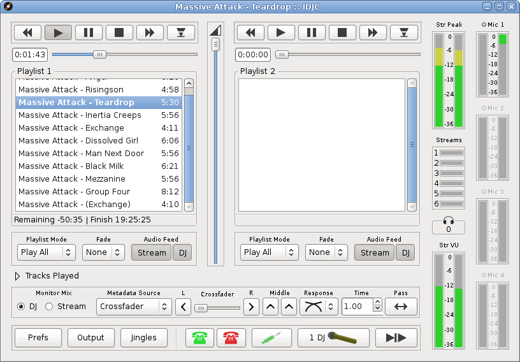The height and width of the screenshot is (362, 520).
Task: Rewind the left player deck
Action: [x=27, y=33]
